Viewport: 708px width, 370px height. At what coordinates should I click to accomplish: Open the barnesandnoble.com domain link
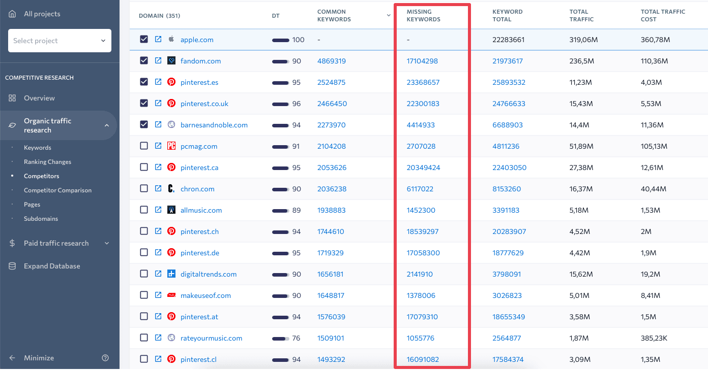pyautogui.click(x=214, y=125)
